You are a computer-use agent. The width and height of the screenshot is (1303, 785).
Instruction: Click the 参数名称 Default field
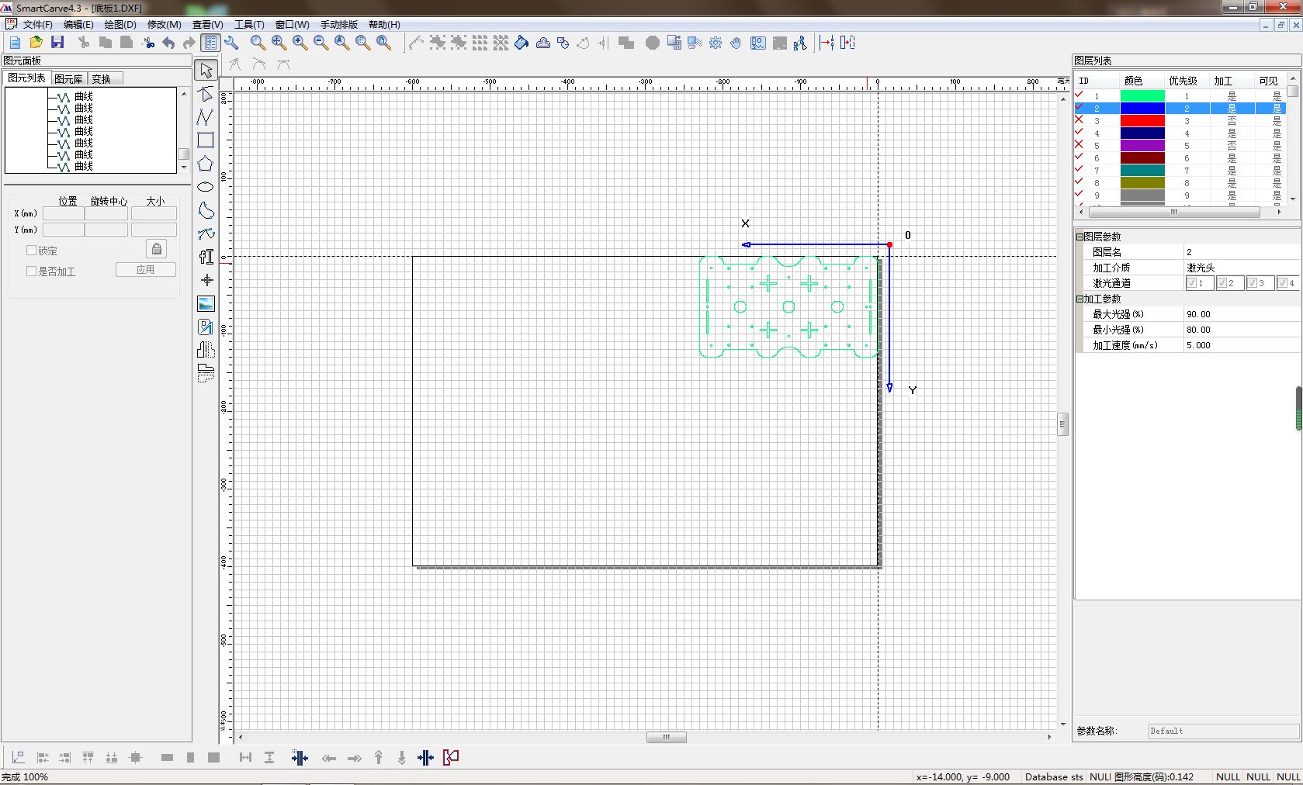point(1223,731)
